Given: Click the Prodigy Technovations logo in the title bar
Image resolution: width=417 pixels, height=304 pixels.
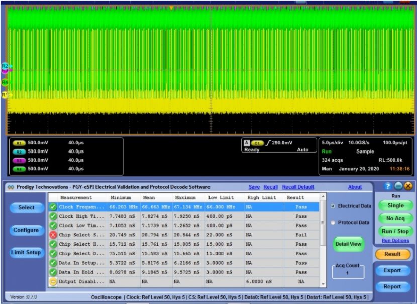Looking at the screenshot, I should point(10,186).
